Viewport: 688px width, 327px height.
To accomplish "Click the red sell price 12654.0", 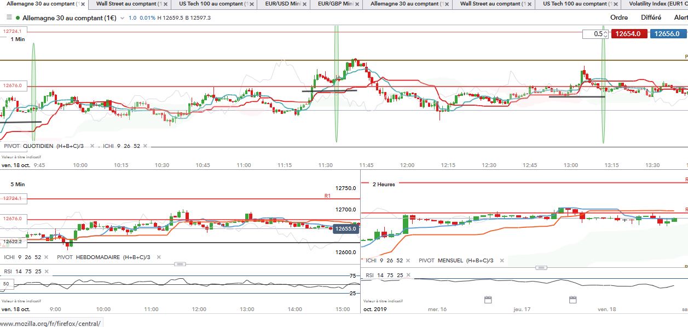I will coord(629,34).
